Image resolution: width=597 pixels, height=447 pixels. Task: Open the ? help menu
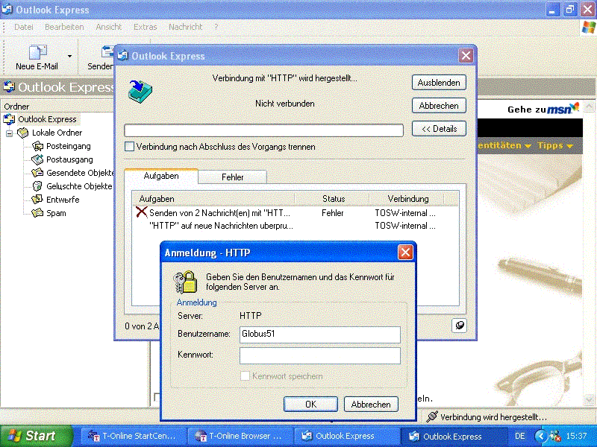(x=216, y=27)
